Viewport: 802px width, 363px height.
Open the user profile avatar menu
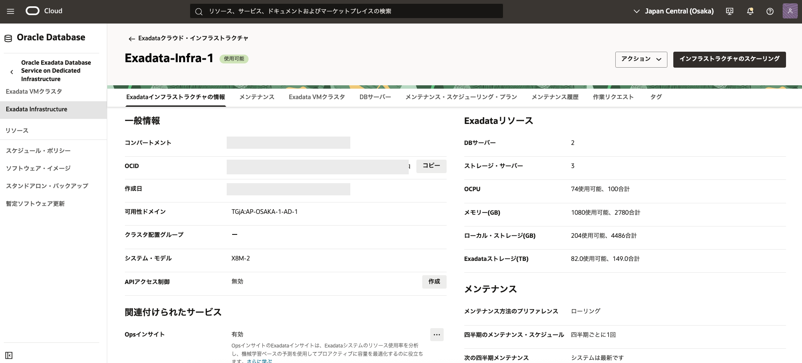coord(790,11)
